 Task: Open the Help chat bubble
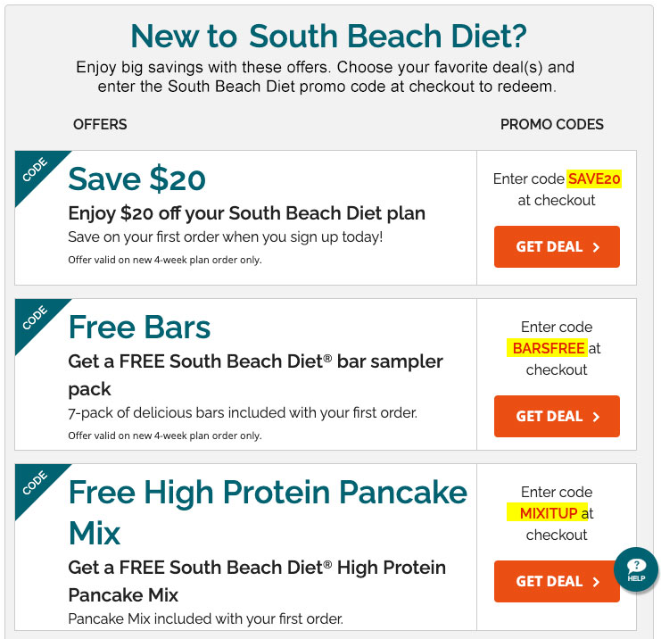click(636, 569)
